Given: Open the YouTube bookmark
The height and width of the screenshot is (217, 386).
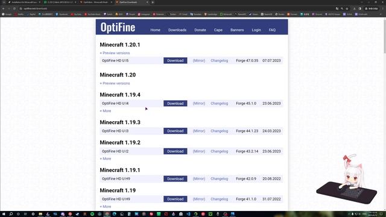Looking at the screenshot, I should 75,14.
